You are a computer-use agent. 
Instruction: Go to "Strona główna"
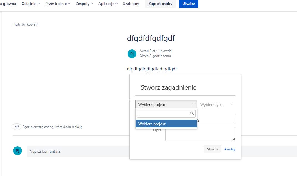[8, 4]
